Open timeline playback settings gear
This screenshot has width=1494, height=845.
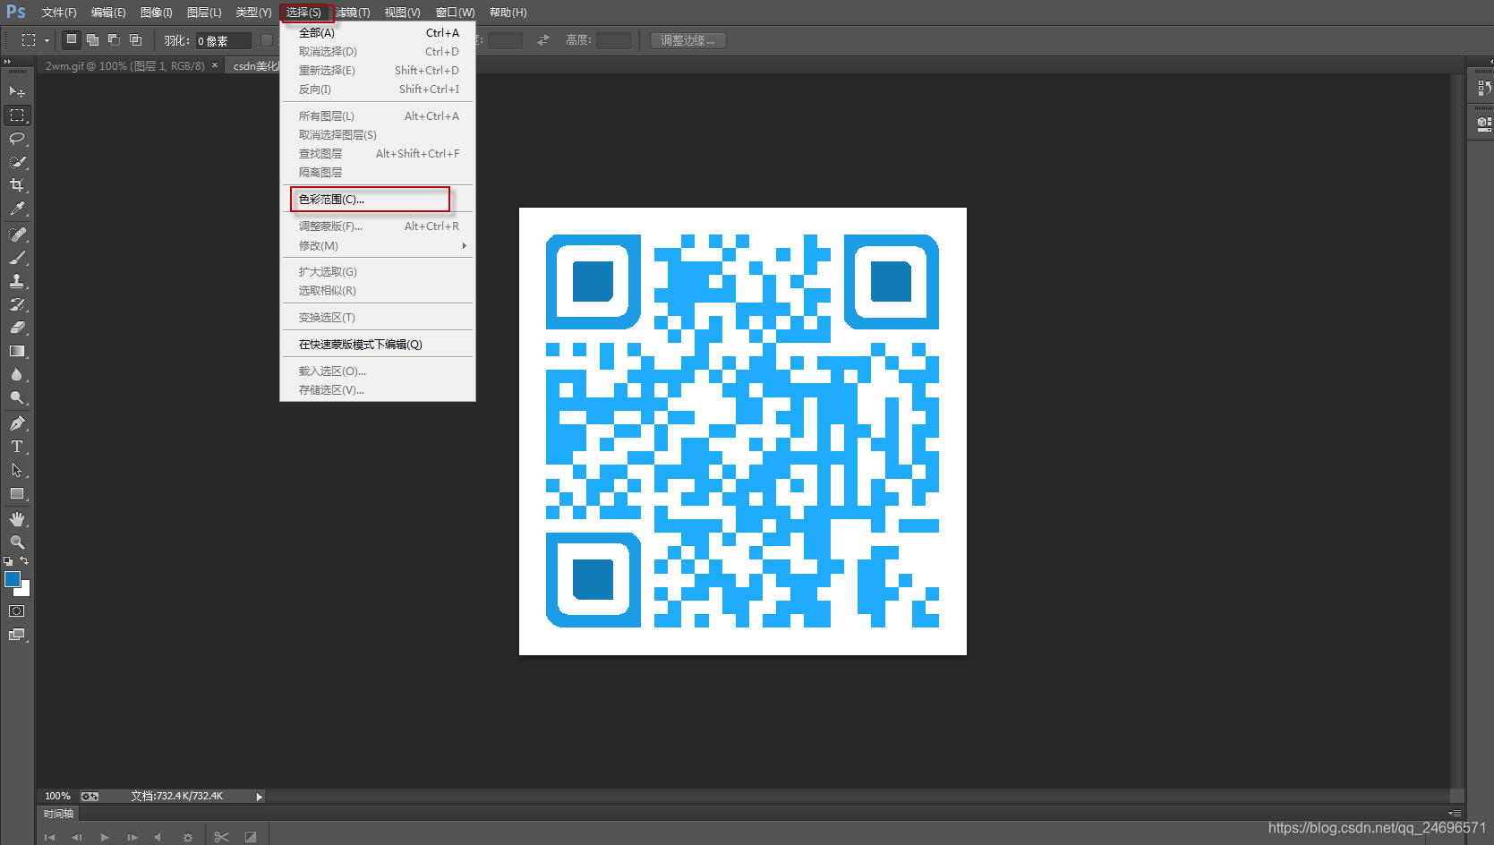pyautogui.click(x=187, y=837)
